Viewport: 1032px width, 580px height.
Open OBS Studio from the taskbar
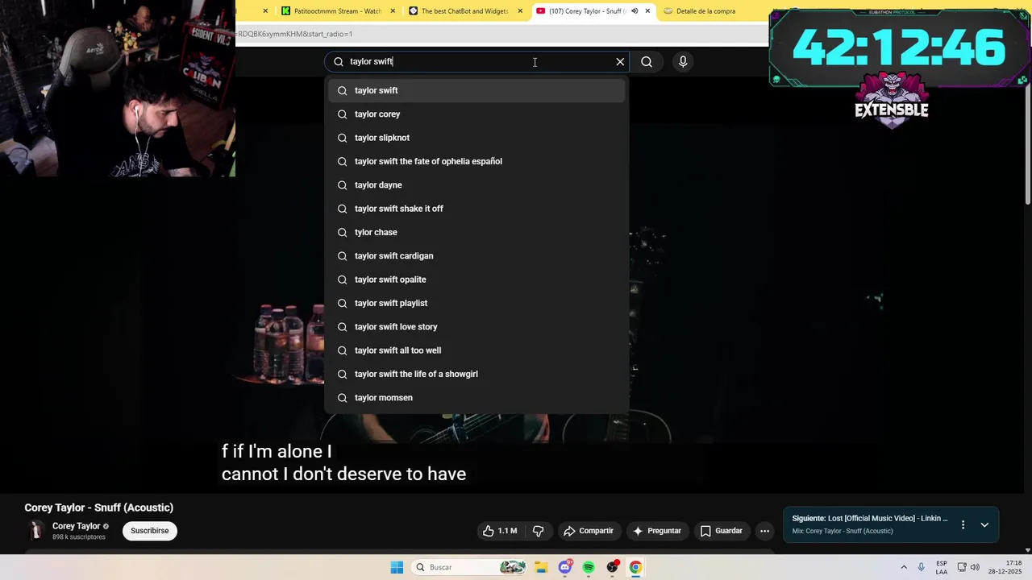pyautogui.click(x=613, y=567)
